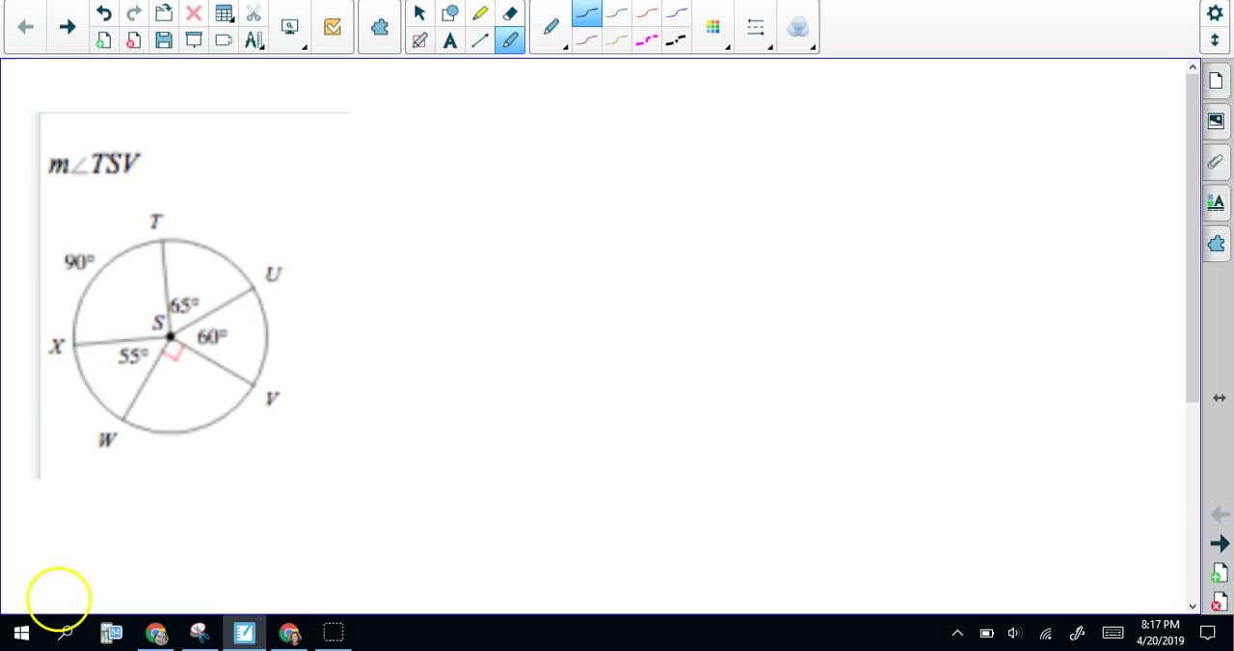Open a file with the Open File icon

[164, 13]
